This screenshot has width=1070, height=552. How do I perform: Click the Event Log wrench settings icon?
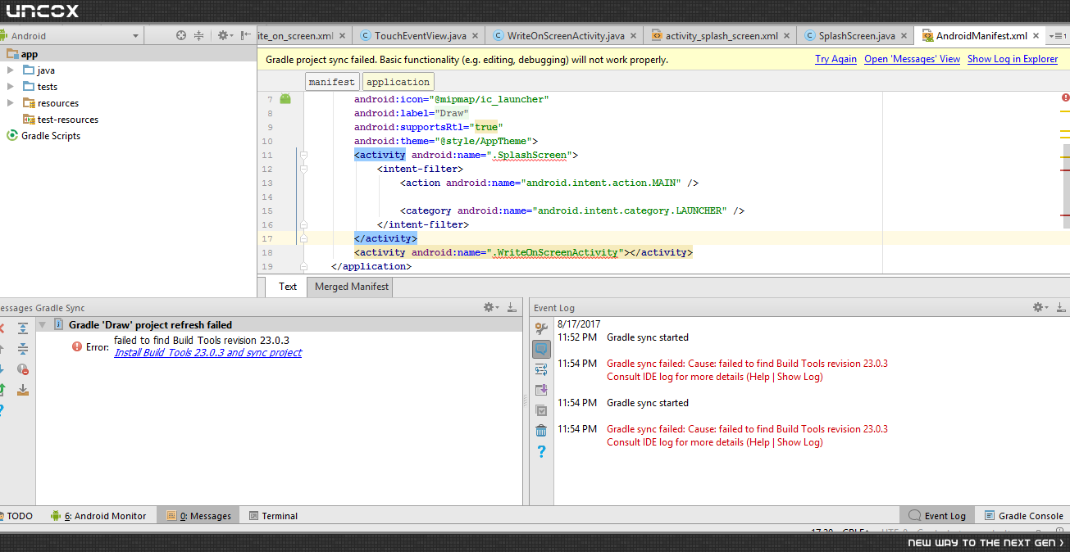(541, 328)
